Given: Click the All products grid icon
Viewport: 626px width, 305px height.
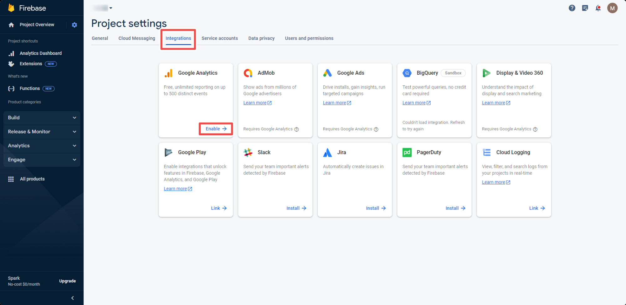Looking at the screenshot, I should [11, 179].
